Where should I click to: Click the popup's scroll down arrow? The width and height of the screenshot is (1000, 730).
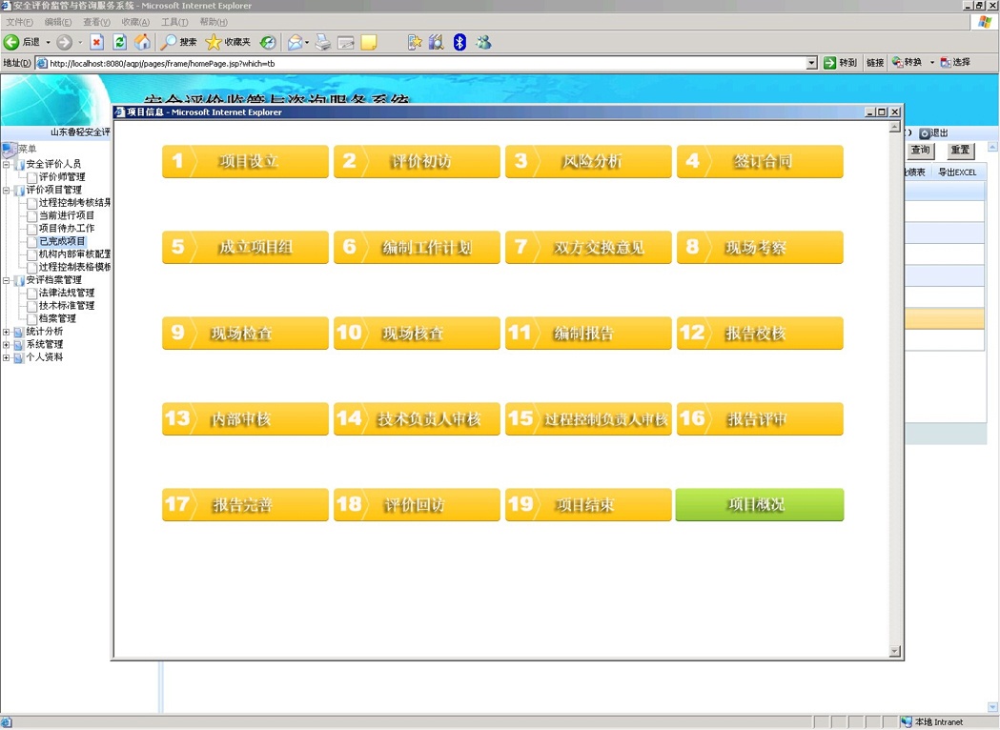pyautogui.click(x=894, y=651)
